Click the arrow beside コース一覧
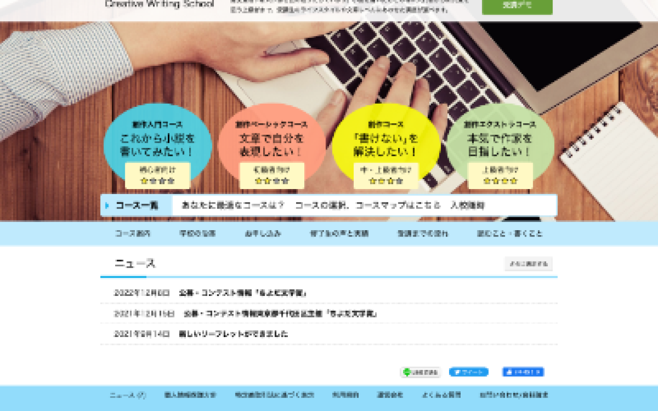 tap(107, 205)
